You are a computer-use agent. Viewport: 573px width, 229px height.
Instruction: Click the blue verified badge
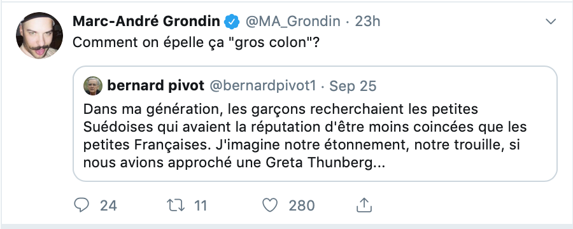(x=232, y=22)
